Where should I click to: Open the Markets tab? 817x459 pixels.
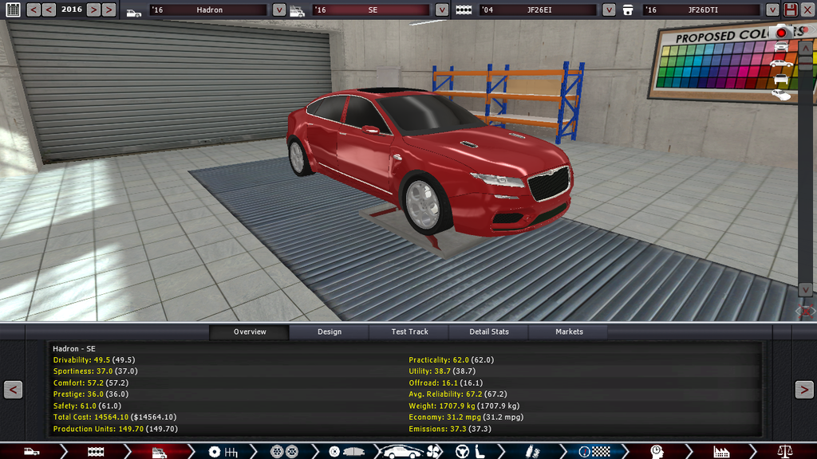click(x=569, y=331)
